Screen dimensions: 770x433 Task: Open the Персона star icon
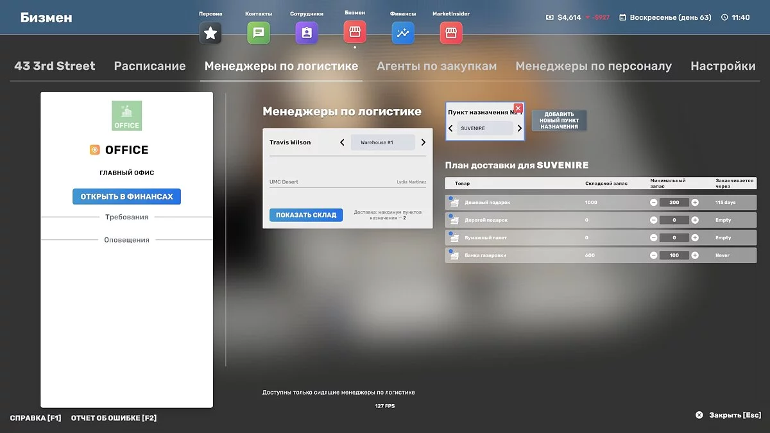click(x=210, y=33)
